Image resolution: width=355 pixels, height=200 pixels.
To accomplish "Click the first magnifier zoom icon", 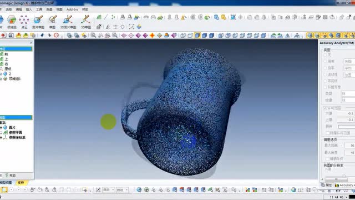I will [93, 36].
